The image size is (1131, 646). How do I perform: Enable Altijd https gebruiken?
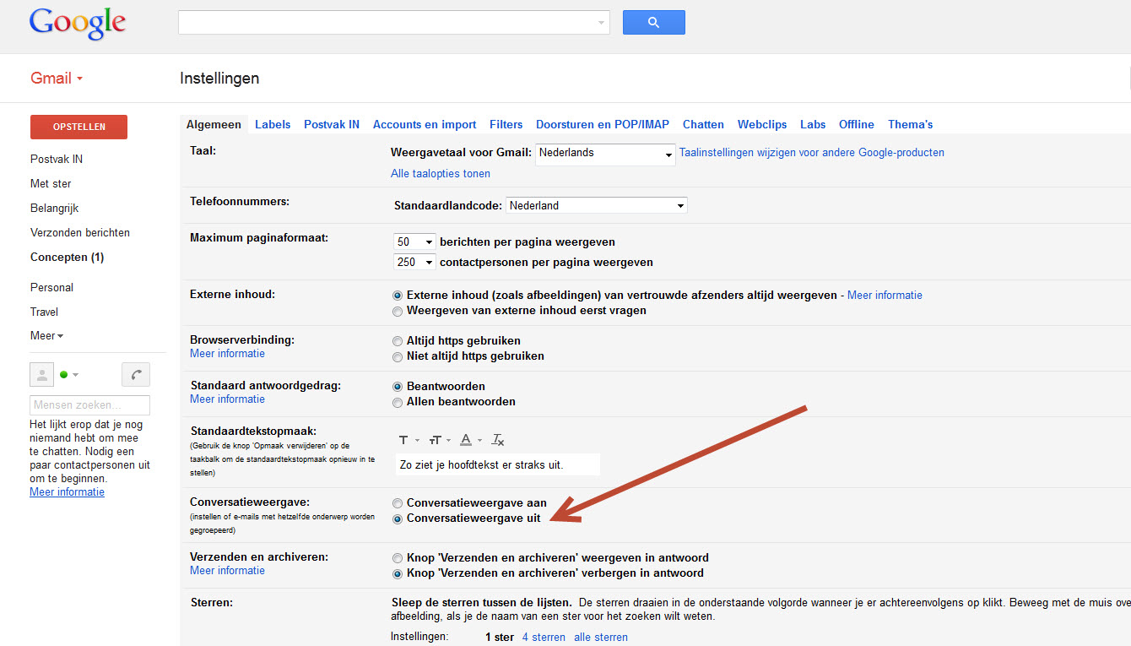tap(398, 341)
